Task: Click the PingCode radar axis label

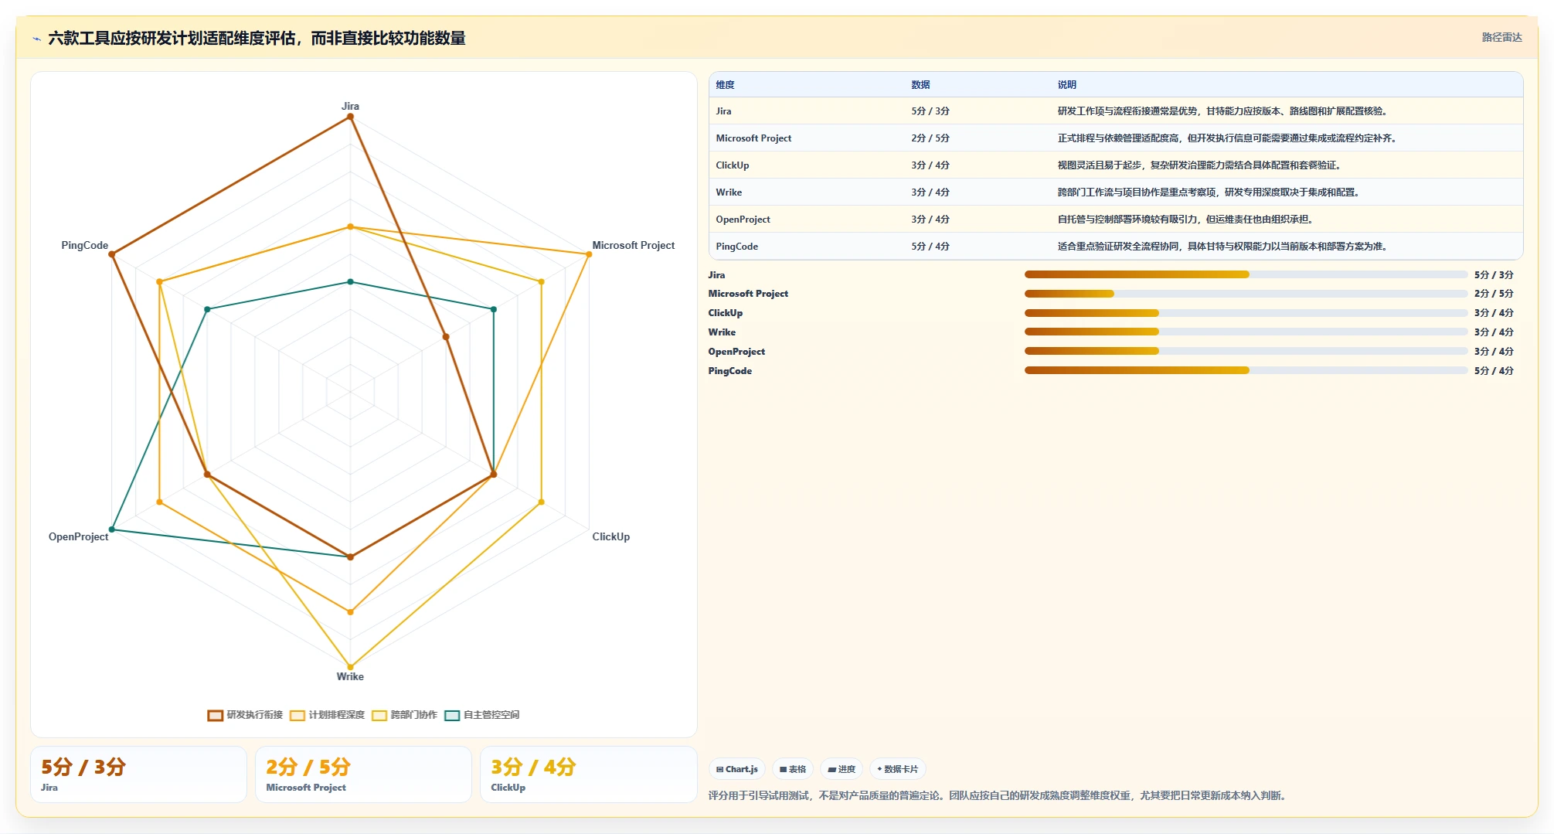Action: pos(85,245)
